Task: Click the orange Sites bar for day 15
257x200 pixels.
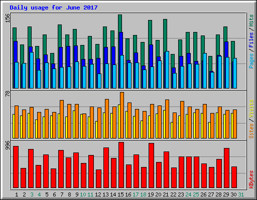Action: coord(122,115)
